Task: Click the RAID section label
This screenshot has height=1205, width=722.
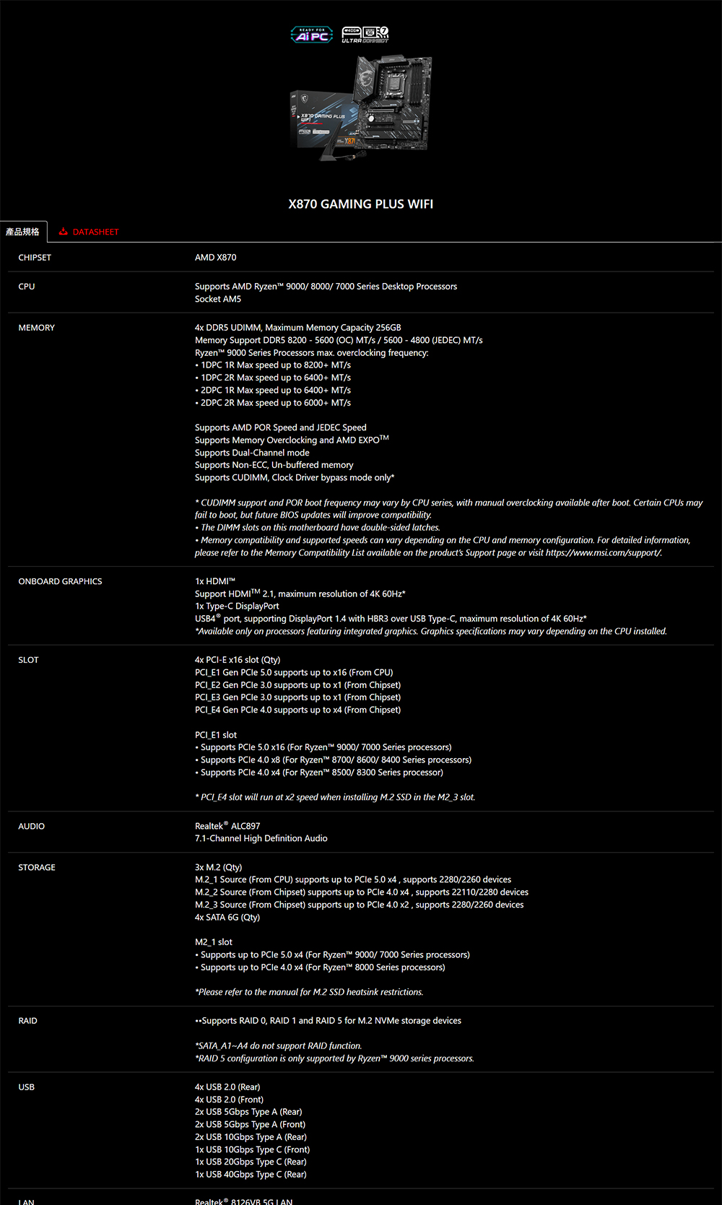Action: [x=28, y=1021]
